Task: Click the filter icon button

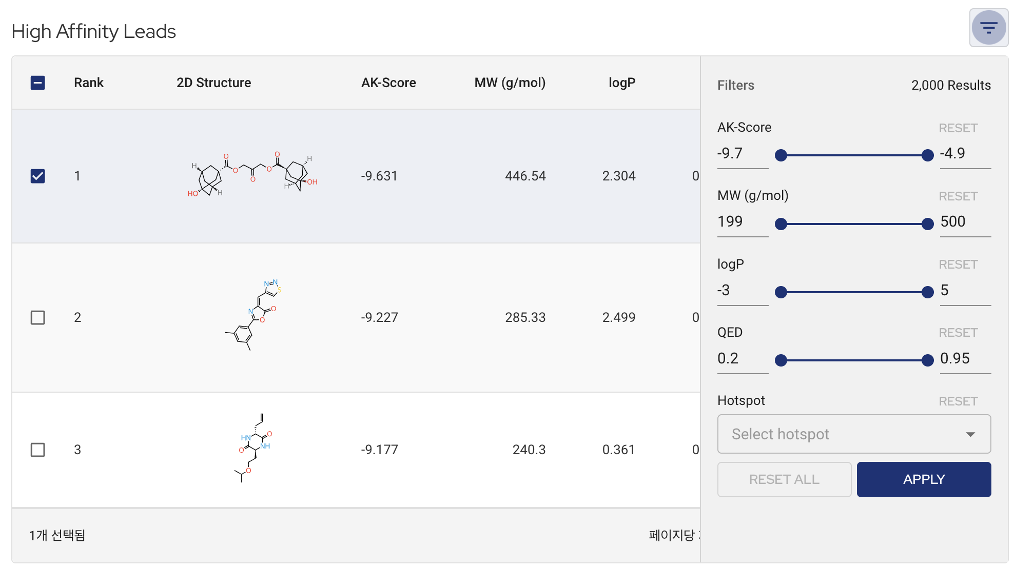Action: [988, 28]
